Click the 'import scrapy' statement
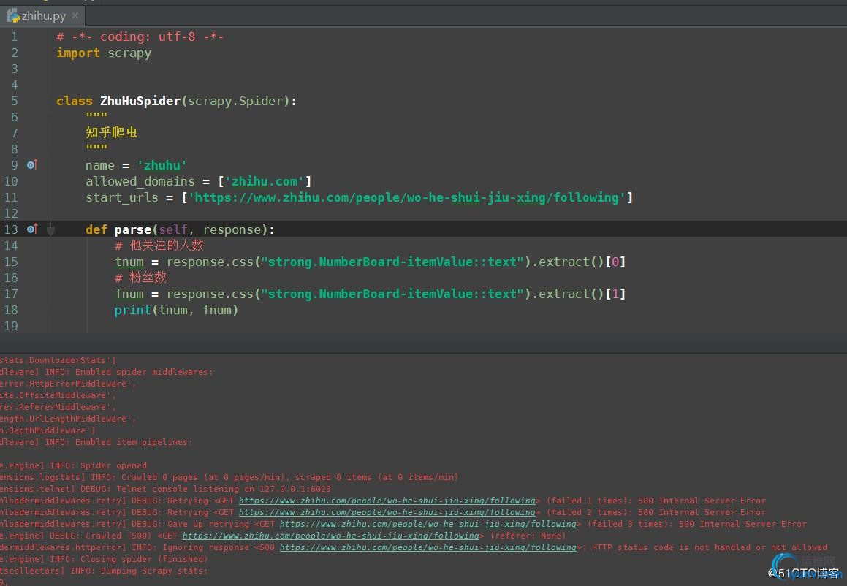This screenshot has width=847, height=586. point(104,53)
